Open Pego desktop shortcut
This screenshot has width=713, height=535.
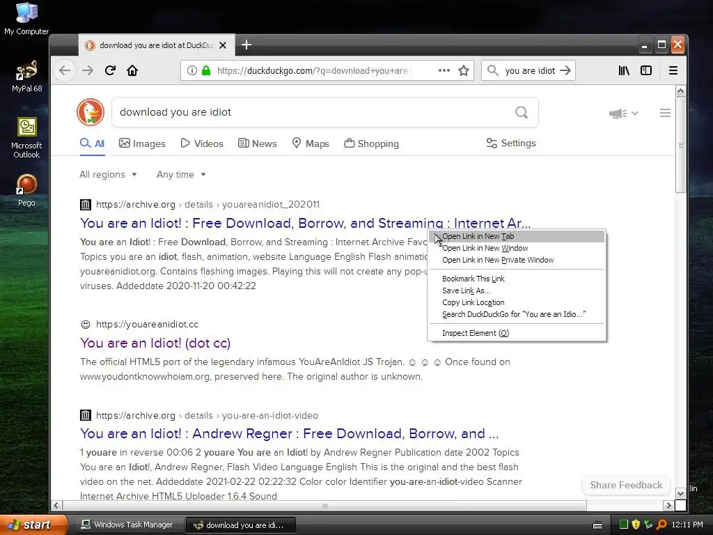26,189
